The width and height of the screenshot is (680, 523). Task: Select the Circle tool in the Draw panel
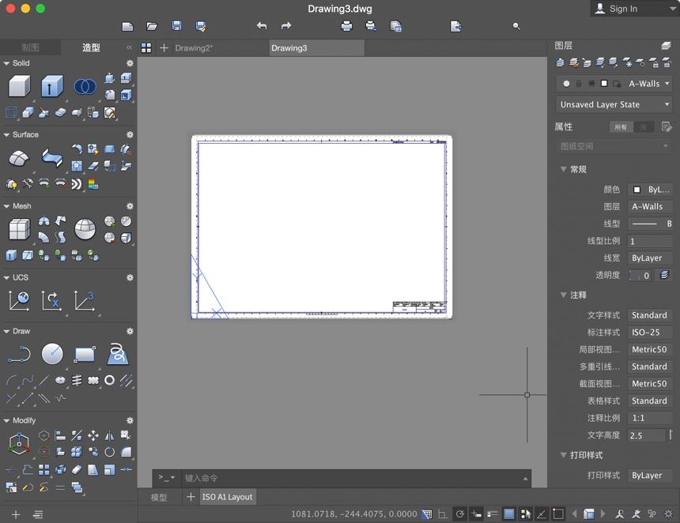[51, 354]
